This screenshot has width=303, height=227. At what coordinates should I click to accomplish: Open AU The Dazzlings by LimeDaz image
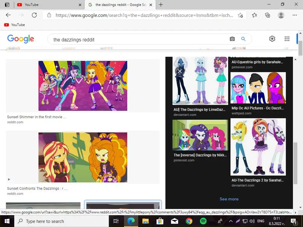click(x=200, y=81)
